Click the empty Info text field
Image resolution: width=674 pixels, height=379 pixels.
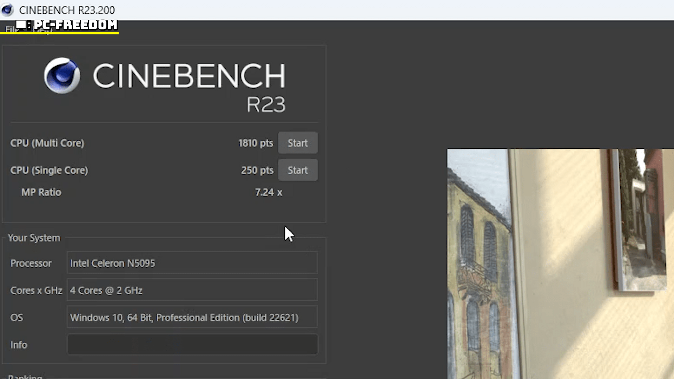(192, 345)
